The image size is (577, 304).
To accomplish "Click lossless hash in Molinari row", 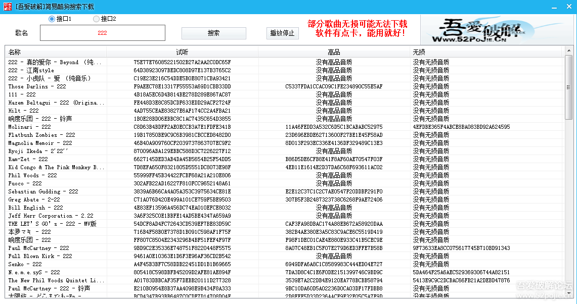I will [462, 127].
